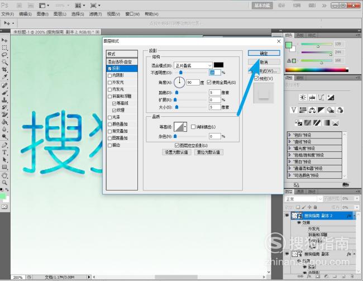The image size is (363, 281).
Task: Hide the 搜狗指南 副本 2 layer
Action: coord(287,216)
